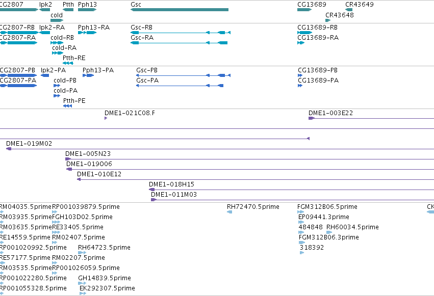
Task: Click the RP001022280.5prime EST label
Action: (33, 278)
